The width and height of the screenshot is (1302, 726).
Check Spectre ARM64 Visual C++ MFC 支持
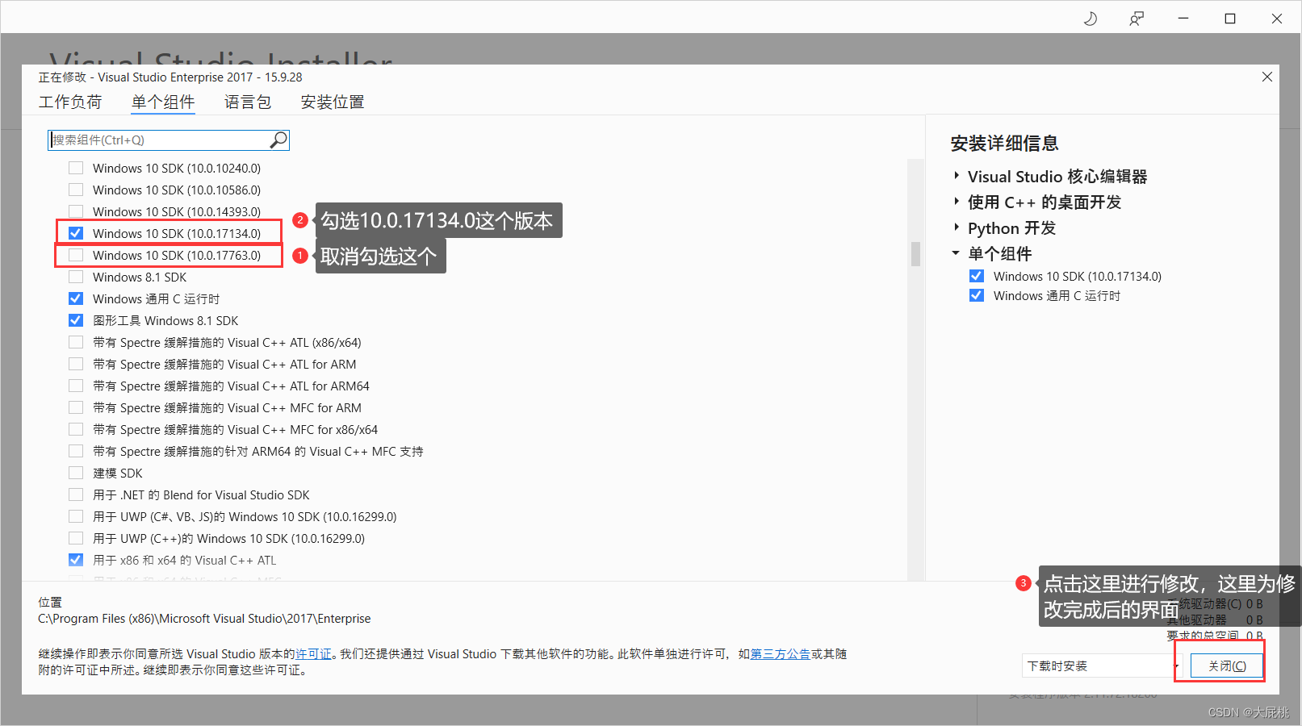[x=76, y=451]
